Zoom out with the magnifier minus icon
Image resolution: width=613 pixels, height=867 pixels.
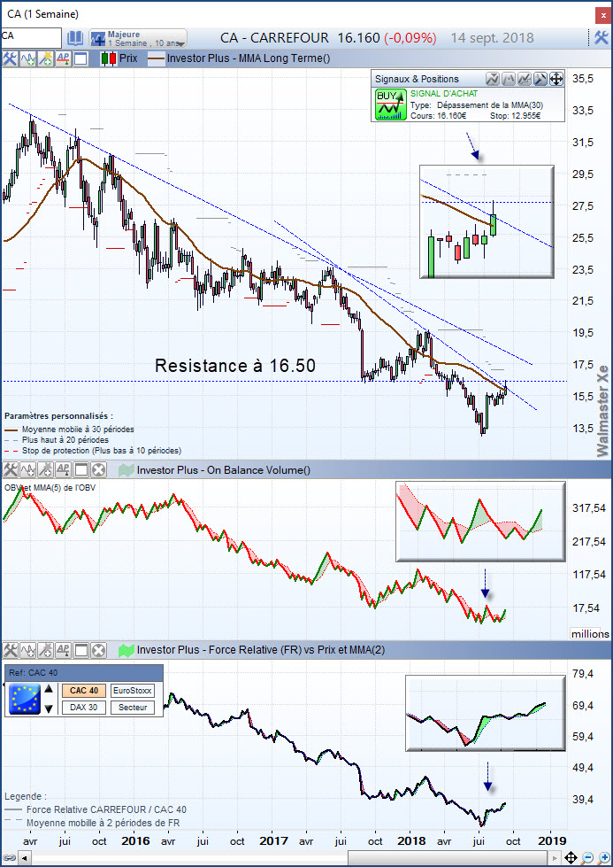[589, 857]
